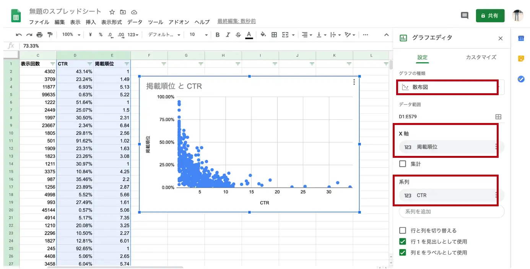Increase decimal places
The image size is (530, 269).
tap(121, 35)
